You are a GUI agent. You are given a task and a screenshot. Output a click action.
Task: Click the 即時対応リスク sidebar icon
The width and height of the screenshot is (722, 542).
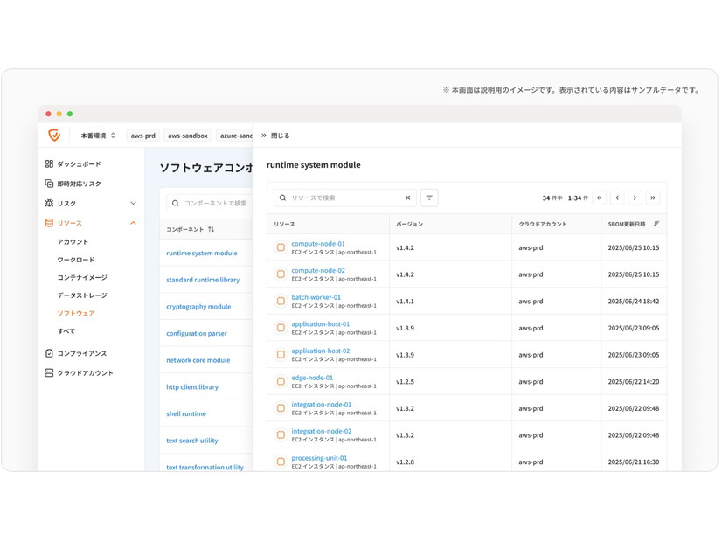click(x=50, y=184)
